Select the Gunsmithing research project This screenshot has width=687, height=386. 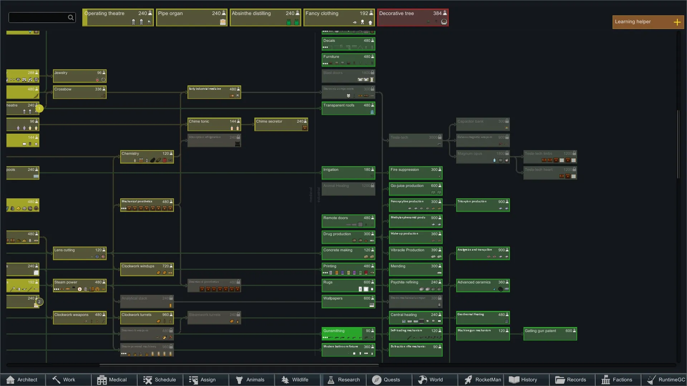tap(348, 334)
